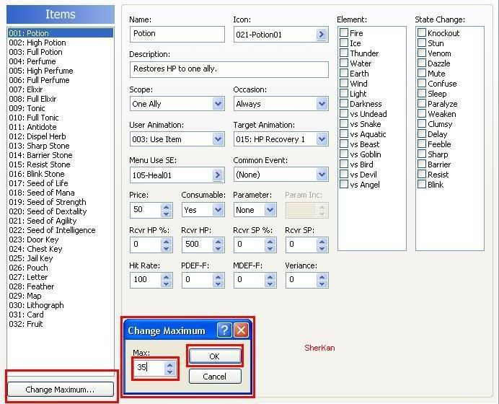Open the Icon picker arrow for 021-Potion01
Viewport: 499px width, 404px height.
tap(321, 35)
